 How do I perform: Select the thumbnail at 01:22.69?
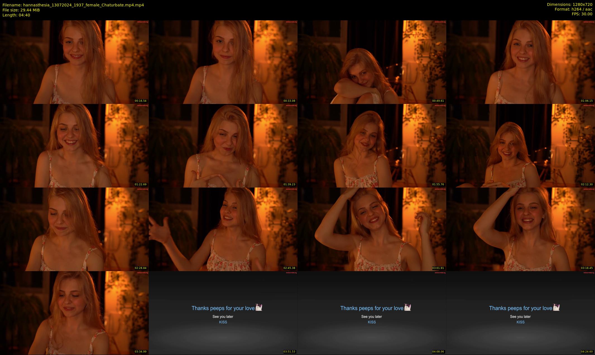(74, 145)
